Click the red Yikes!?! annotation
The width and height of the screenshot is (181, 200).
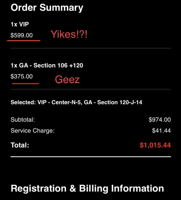69,34
